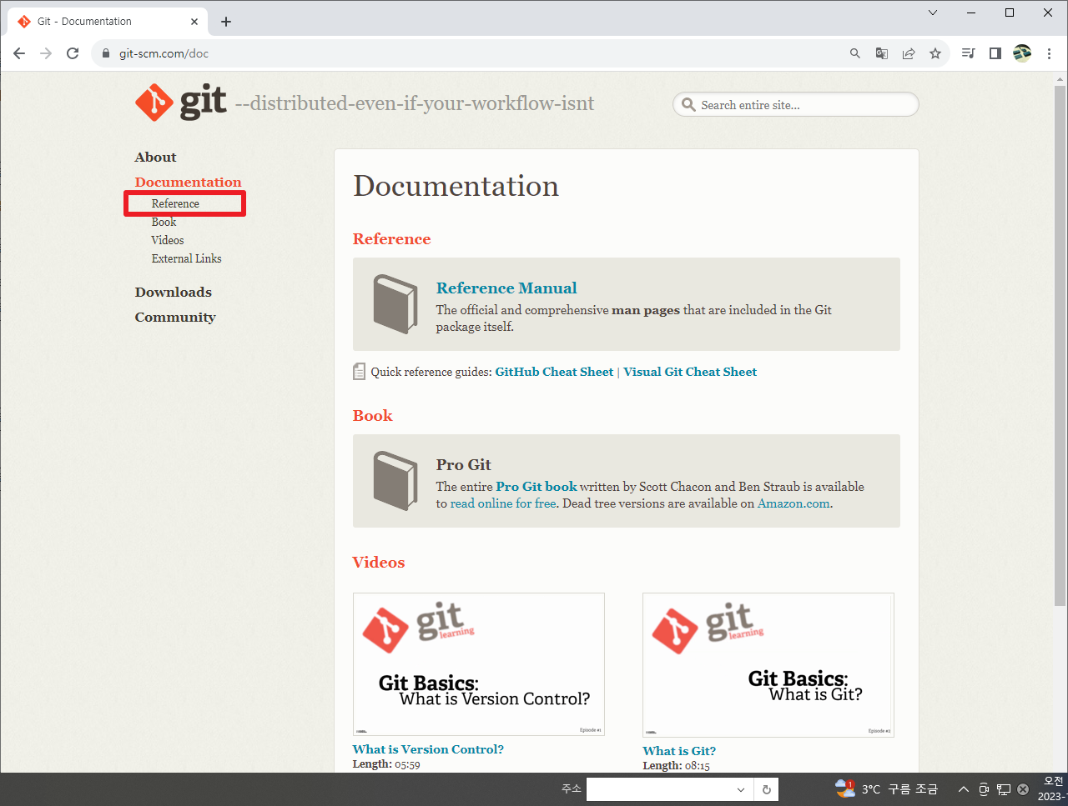The width and height of the screenshot is (1068, 806).
Task: Click the Reference Manual book icon
Action: tap(395, 303)
